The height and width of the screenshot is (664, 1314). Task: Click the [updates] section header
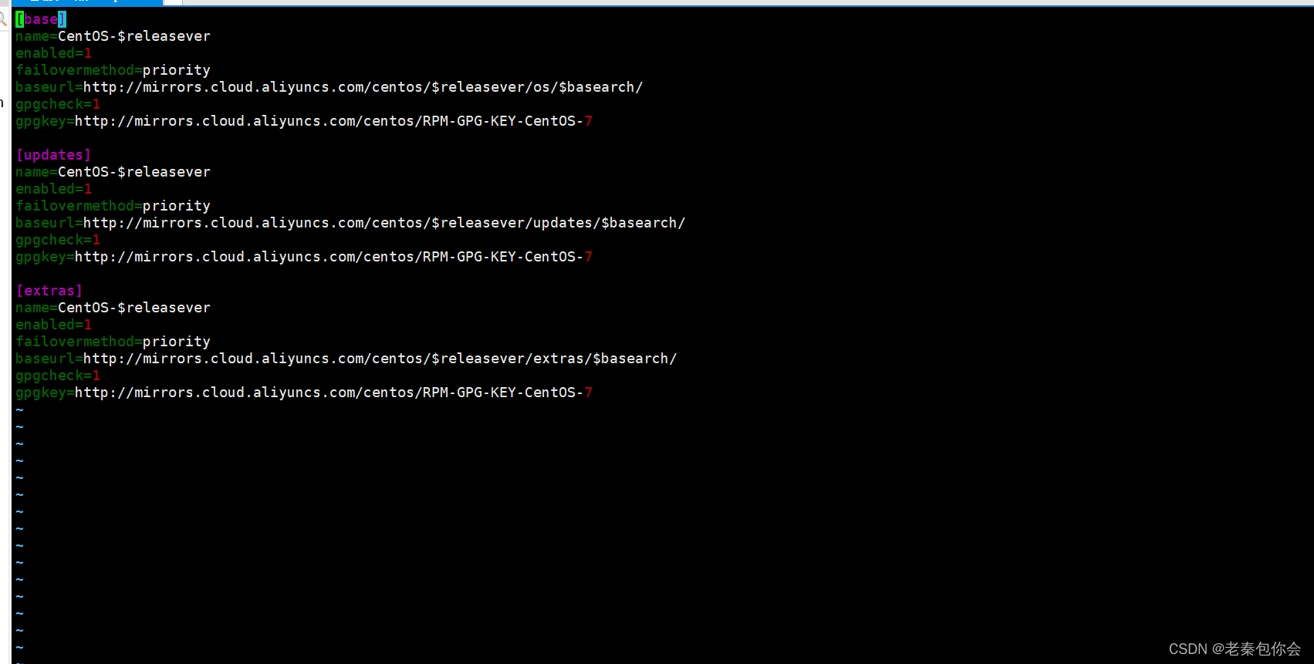pos(53,155)
